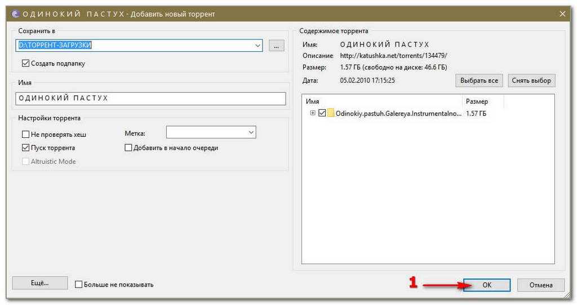This screenshot has height=305, width=577.
Task: Open the browse folder '...' button
Action: tap(276, 46)
